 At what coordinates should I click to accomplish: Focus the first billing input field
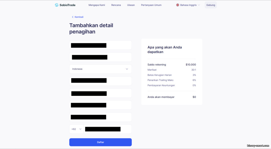(x=100, y=45)
